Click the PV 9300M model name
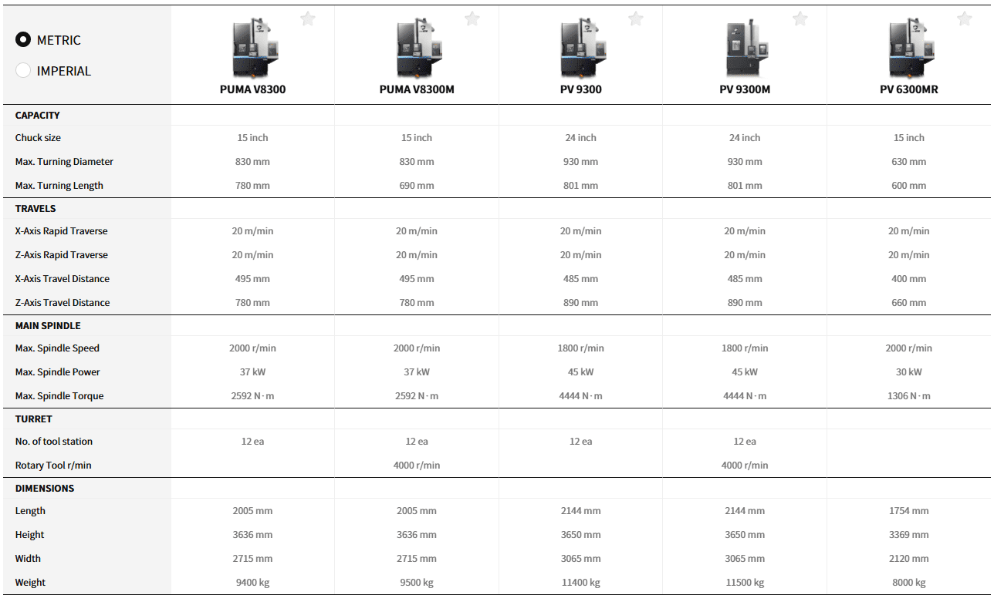994x595 pixels. pos(745,89)
